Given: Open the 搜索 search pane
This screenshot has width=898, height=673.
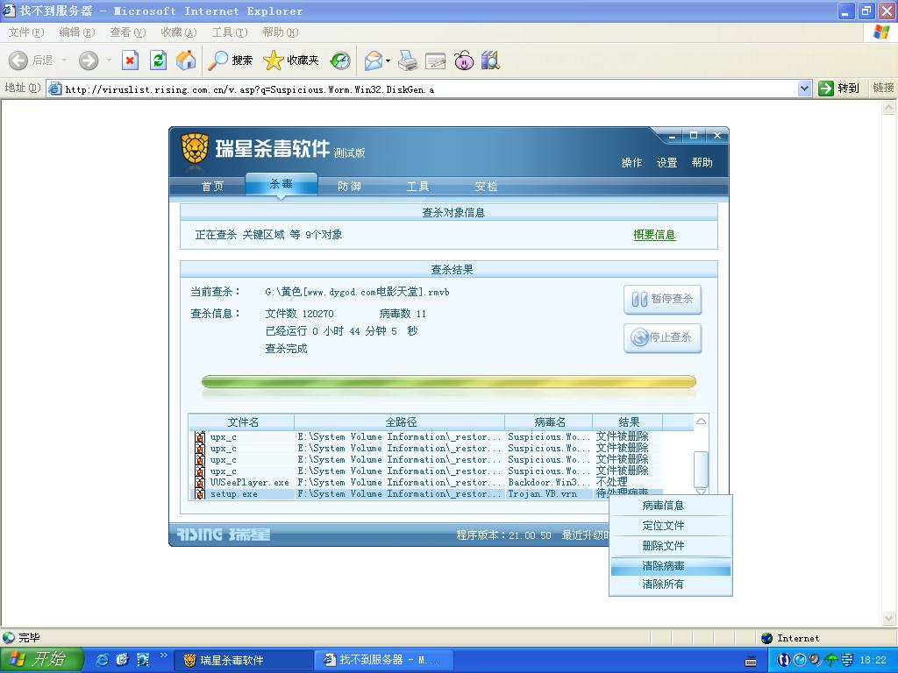Looking at the screenshot, I should 231,60.
